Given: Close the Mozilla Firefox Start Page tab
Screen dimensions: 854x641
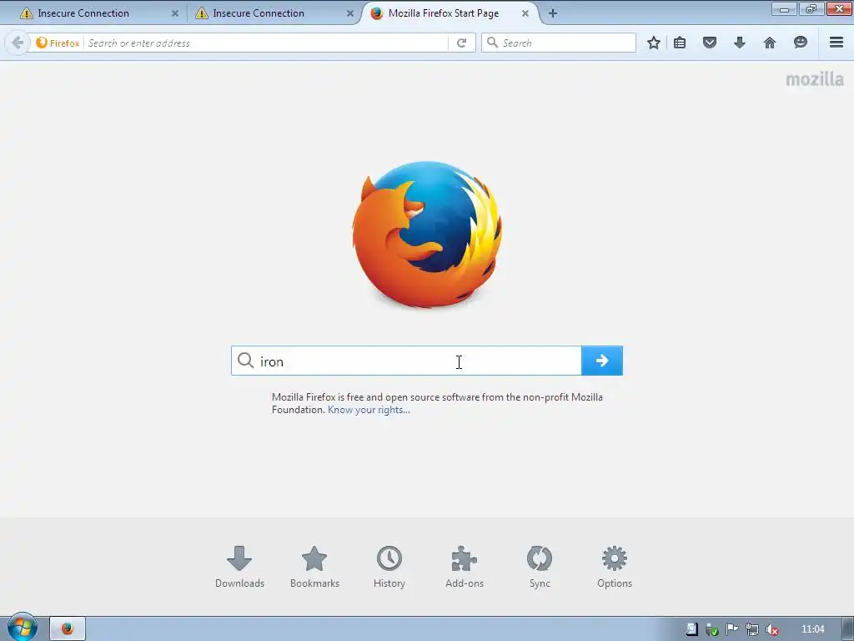Looking at the screenshot, I should click(525, 13).
